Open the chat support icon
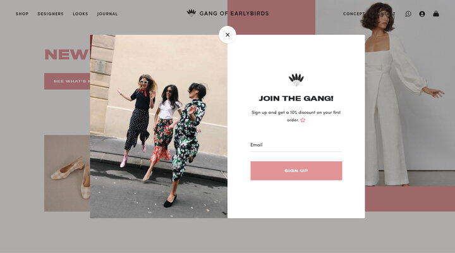The height and width of the screenshot is (253, 455). click(x=408, y=14)
